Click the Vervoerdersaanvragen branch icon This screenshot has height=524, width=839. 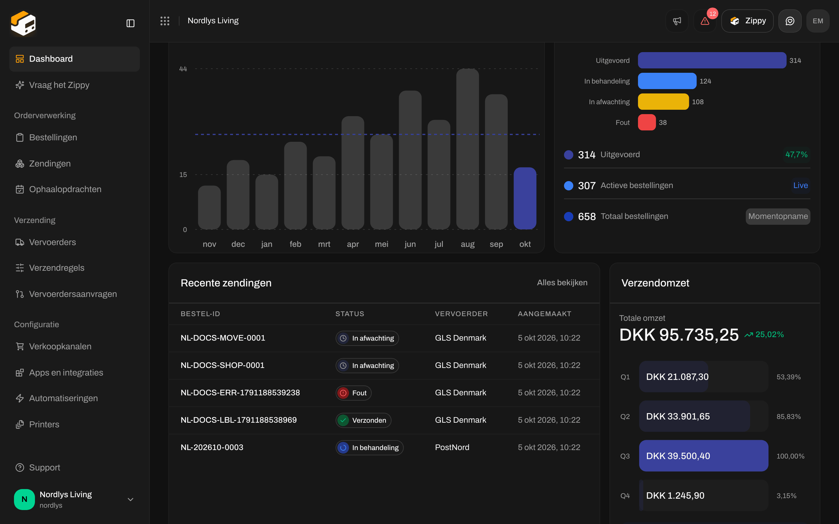(20, 294)
